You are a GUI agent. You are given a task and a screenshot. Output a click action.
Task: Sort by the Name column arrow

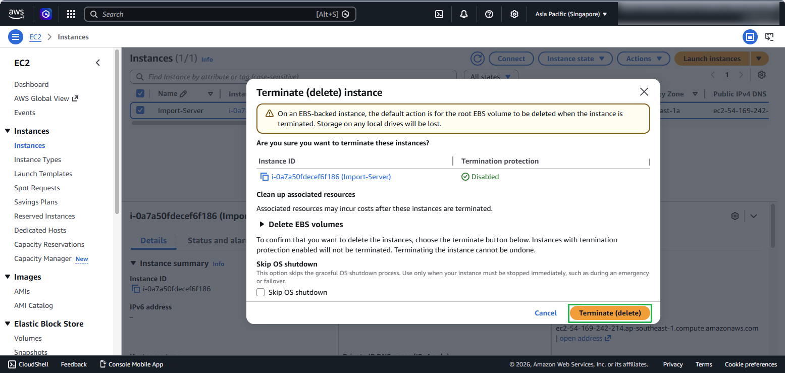pos(211,94)
